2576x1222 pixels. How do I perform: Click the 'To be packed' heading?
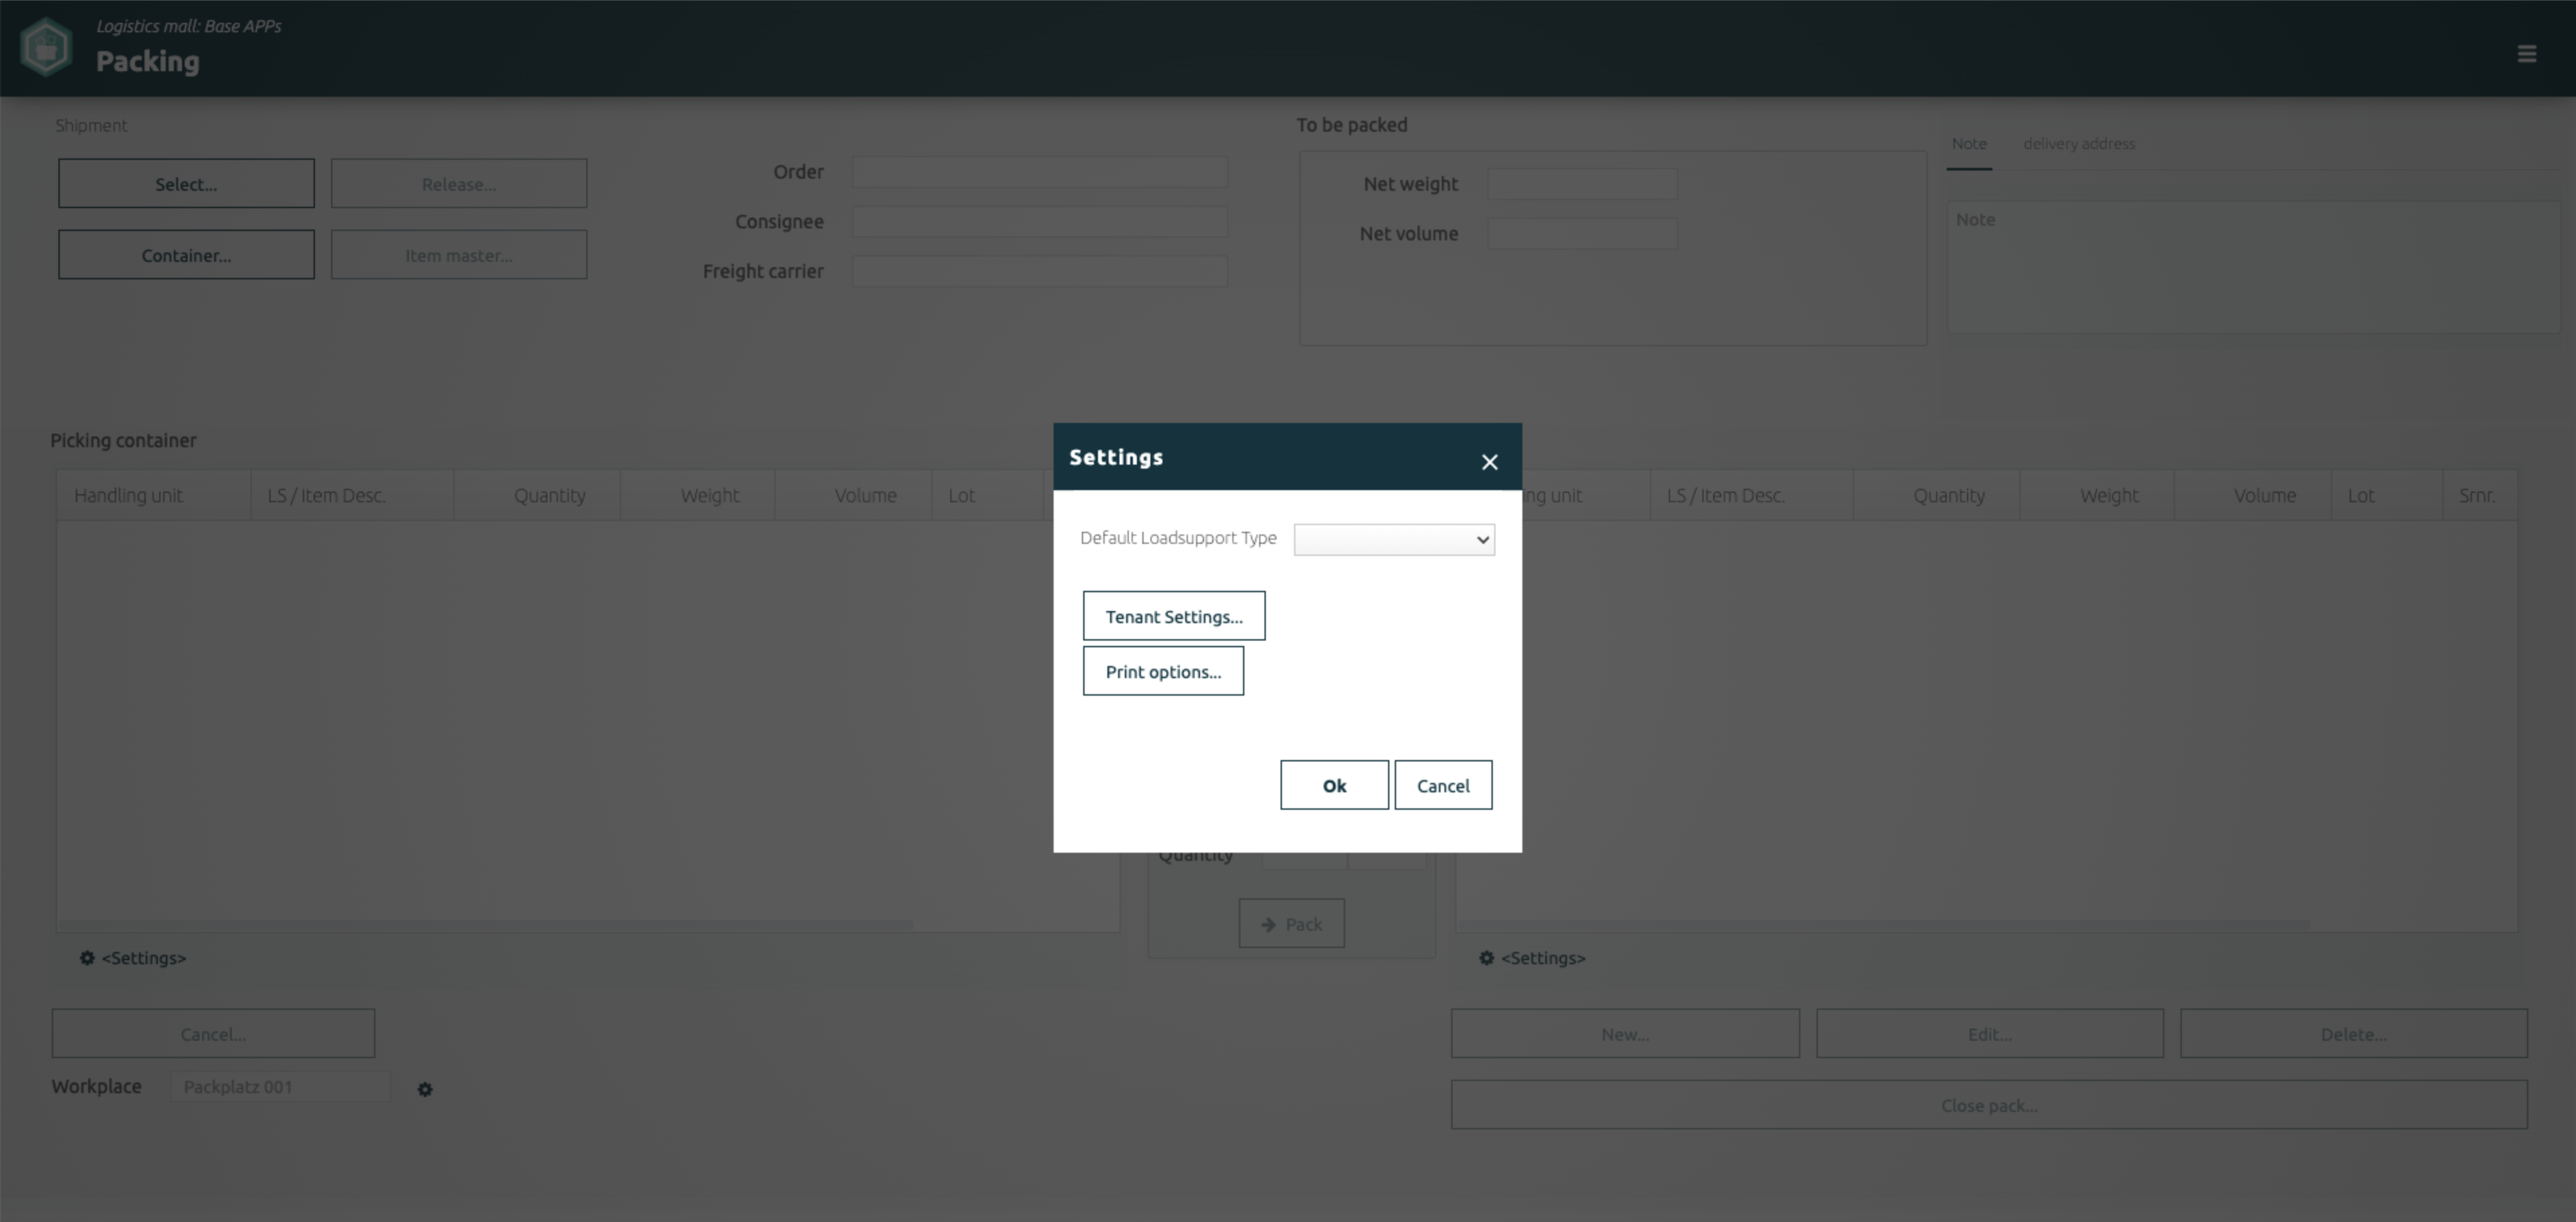pos(1352,125)
